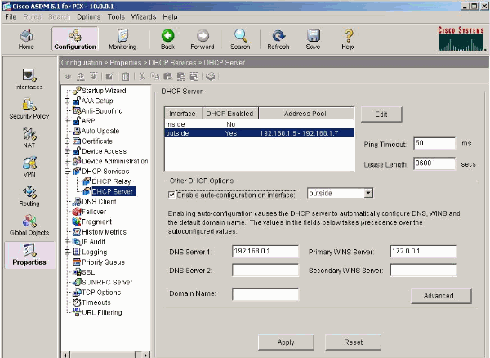This screenshot has width=490, height=358.
Task: Open Security Policy in the sidebar
Action: tap(29, 109)
